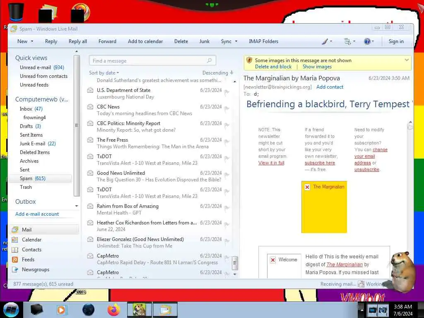The width and height of the screenshot is (424, 318).
Task: Launch Firefox from the taskbar
Action: coord(113,310)
